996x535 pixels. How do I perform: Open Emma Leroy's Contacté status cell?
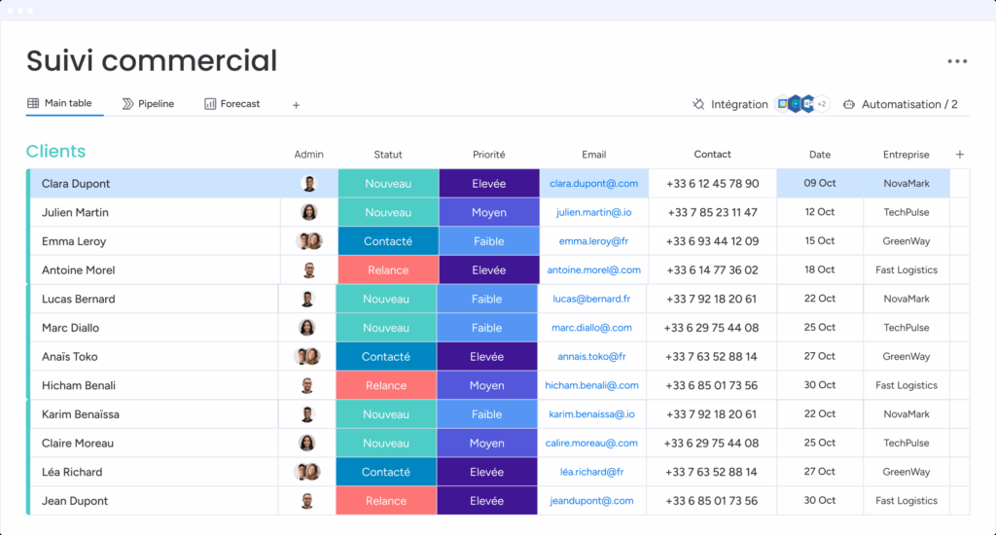click(x=388, y=241)
